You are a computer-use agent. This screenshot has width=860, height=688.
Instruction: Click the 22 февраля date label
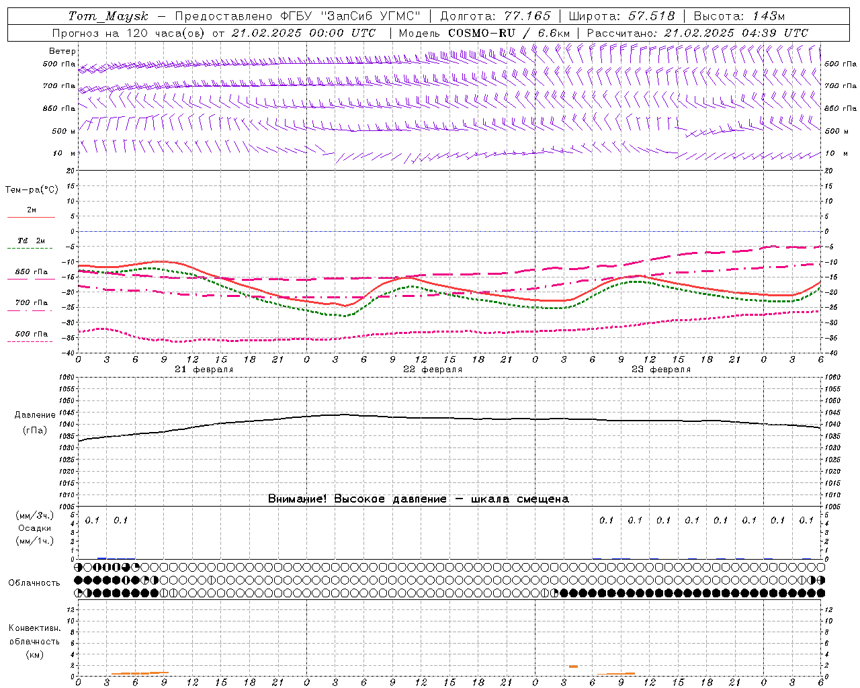(x=433, y=370)
